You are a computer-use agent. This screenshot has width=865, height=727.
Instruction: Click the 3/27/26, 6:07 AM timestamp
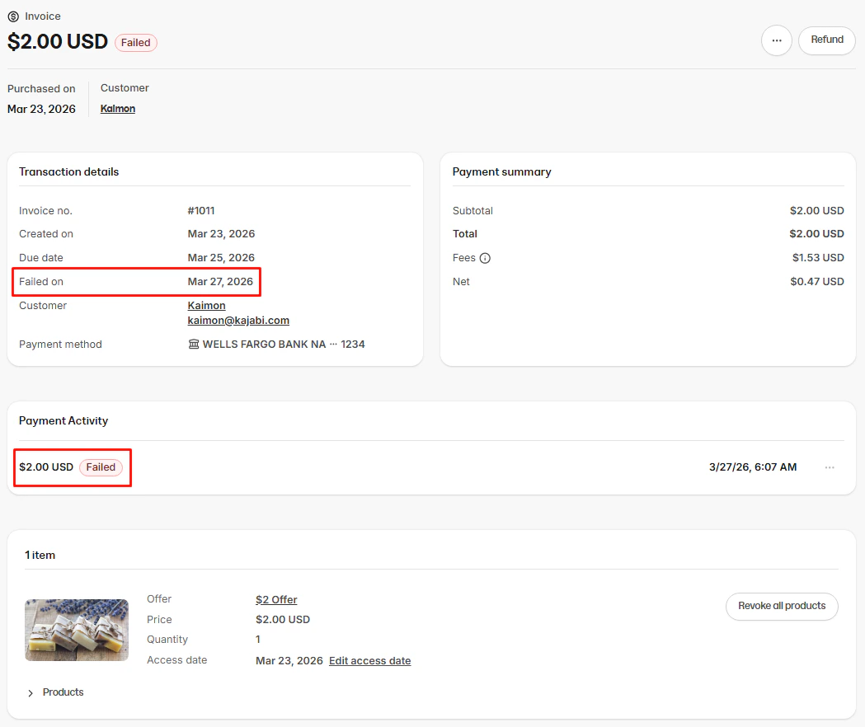(753, 467)
